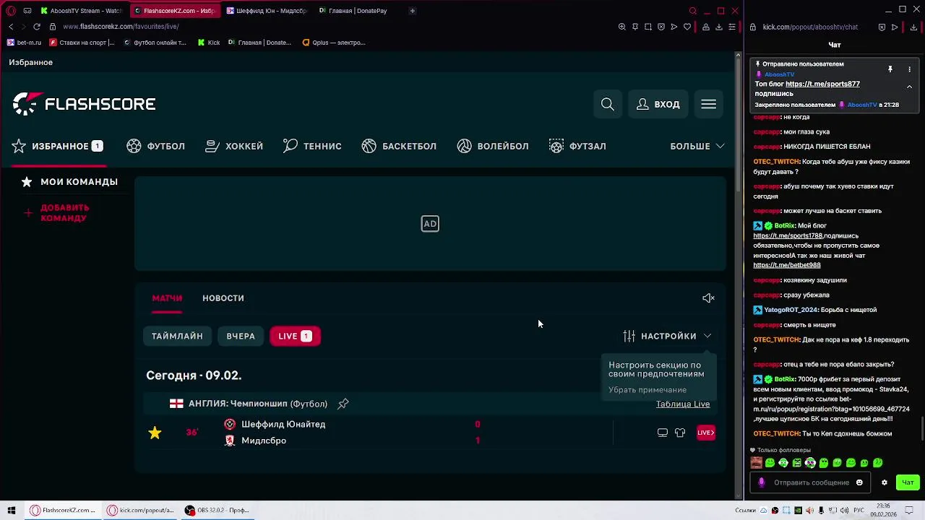The height and width of the screenshot is (520, 925).
Task: Open the Избранное favorites section
Action: point(58,146)
